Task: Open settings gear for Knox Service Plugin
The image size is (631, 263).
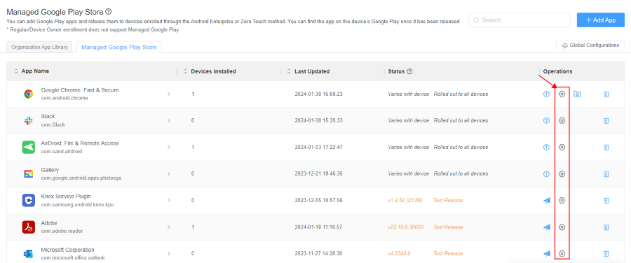Action: click(x=562, y=200)
